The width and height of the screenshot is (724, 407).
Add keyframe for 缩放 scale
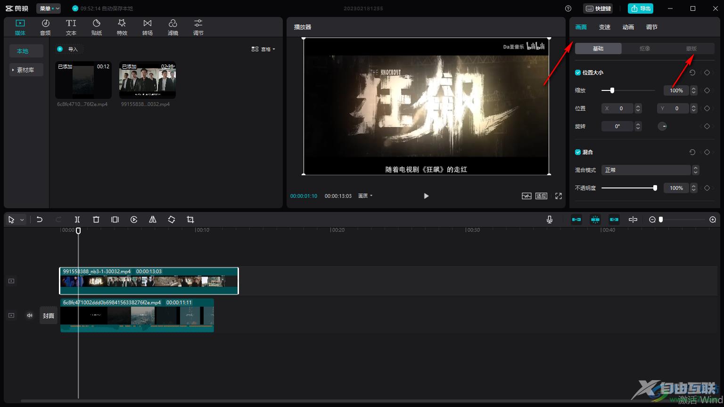[x=707, y=90]
